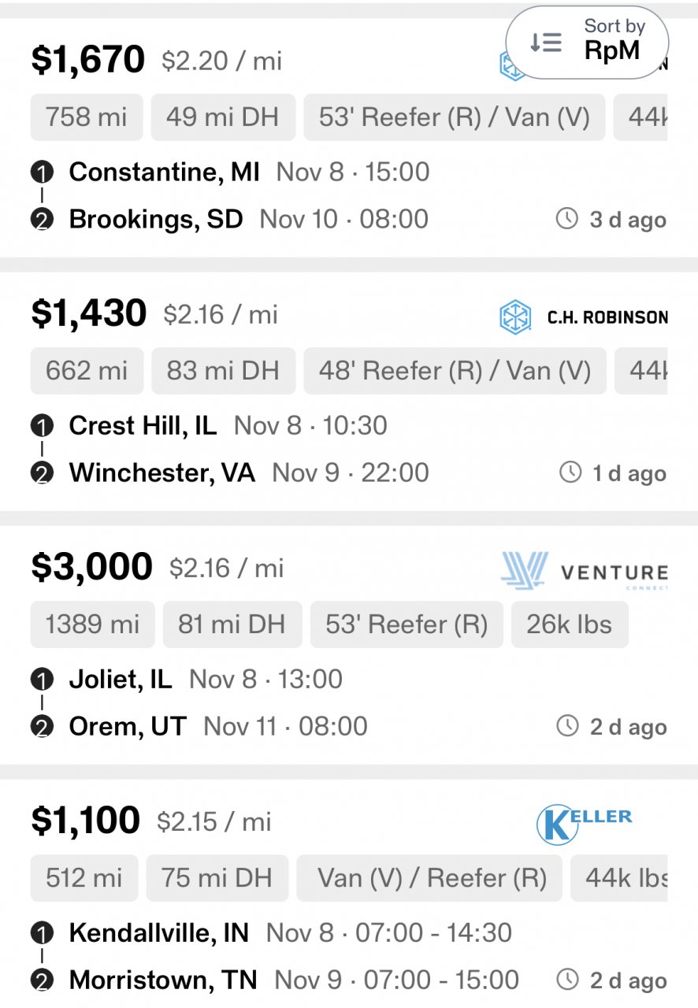
Task: Select destination stop Orem, UT
Action: (128, 726)
